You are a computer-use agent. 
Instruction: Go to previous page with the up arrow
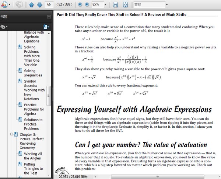pyautogui.click(x=31, y=5)
